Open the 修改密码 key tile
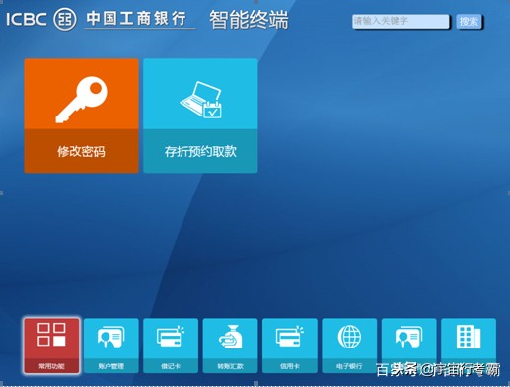This screenshot has height=387, width=510. (x=81, y=116)
